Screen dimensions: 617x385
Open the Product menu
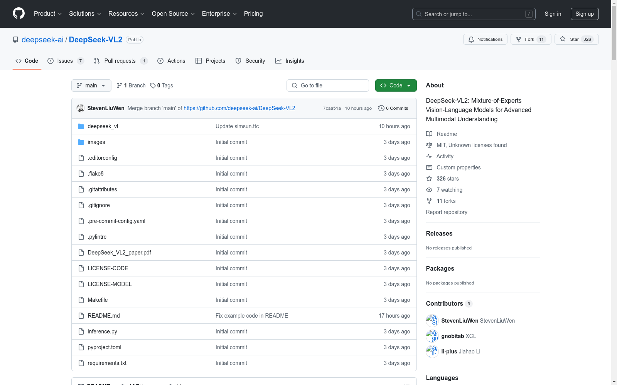click(x=48, y=13)
